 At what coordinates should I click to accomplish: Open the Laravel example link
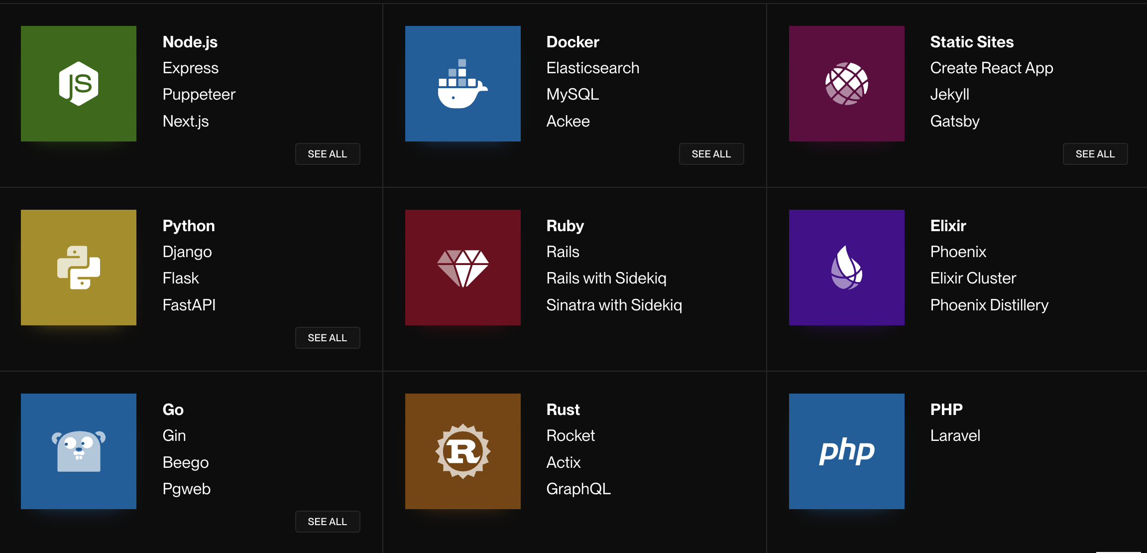(955, 436)
